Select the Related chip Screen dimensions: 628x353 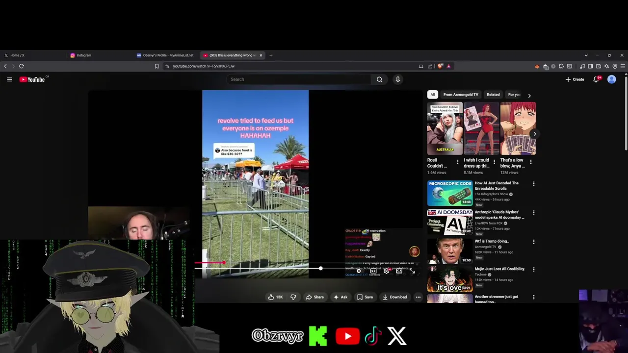tap(493, 95)
